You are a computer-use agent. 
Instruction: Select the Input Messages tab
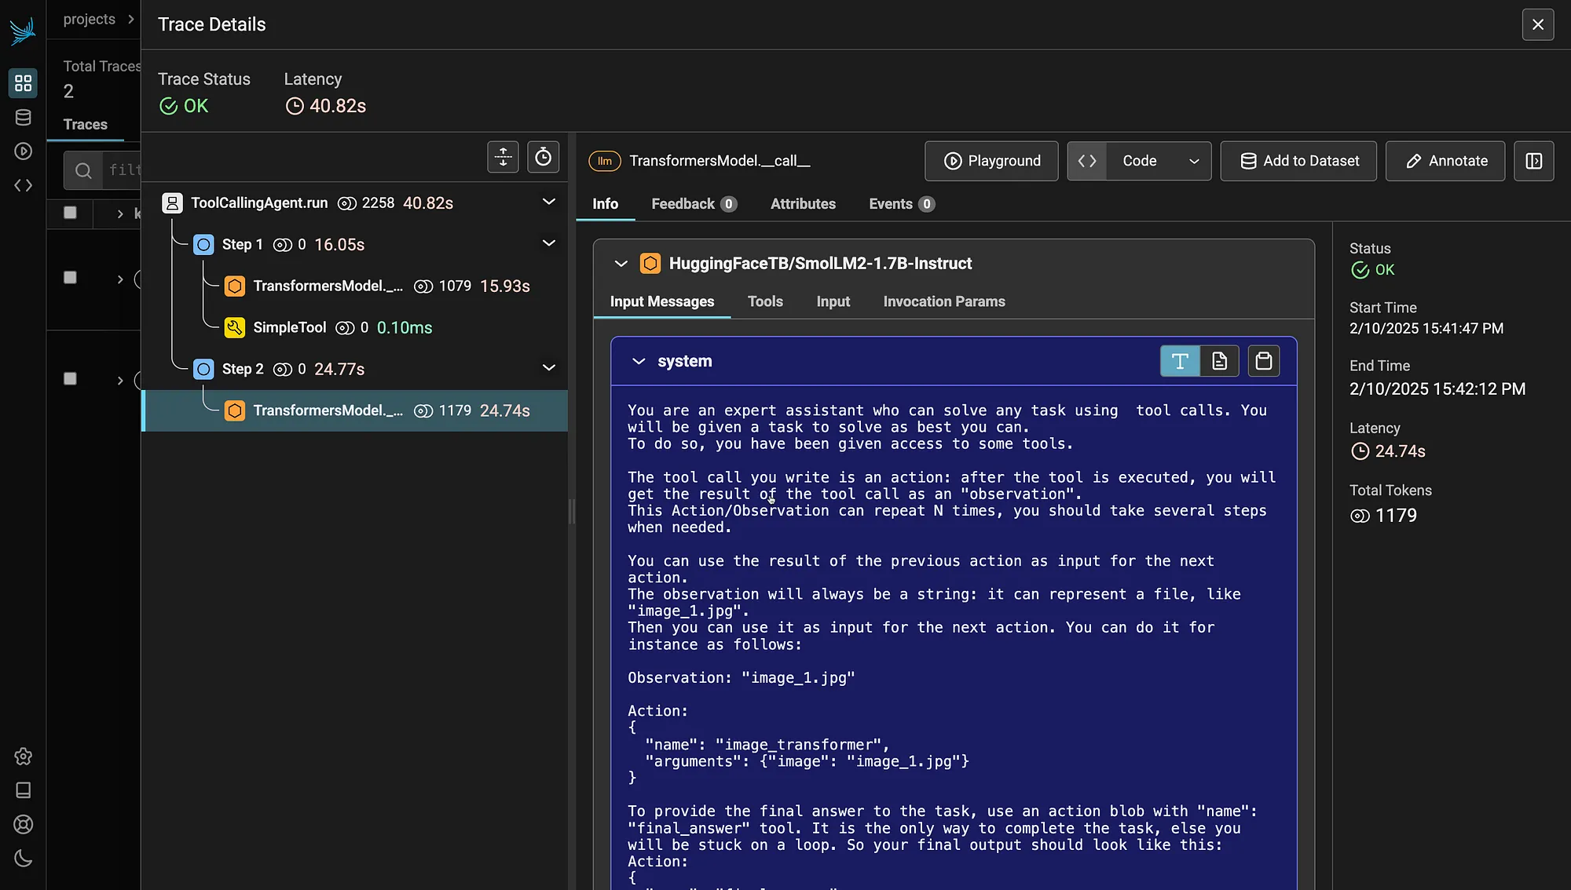[662, 302]
